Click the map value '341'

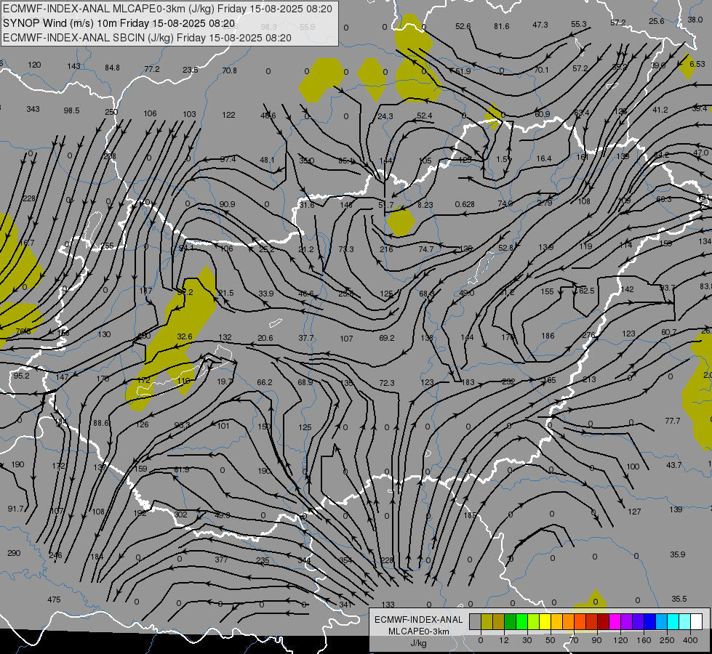345,605
